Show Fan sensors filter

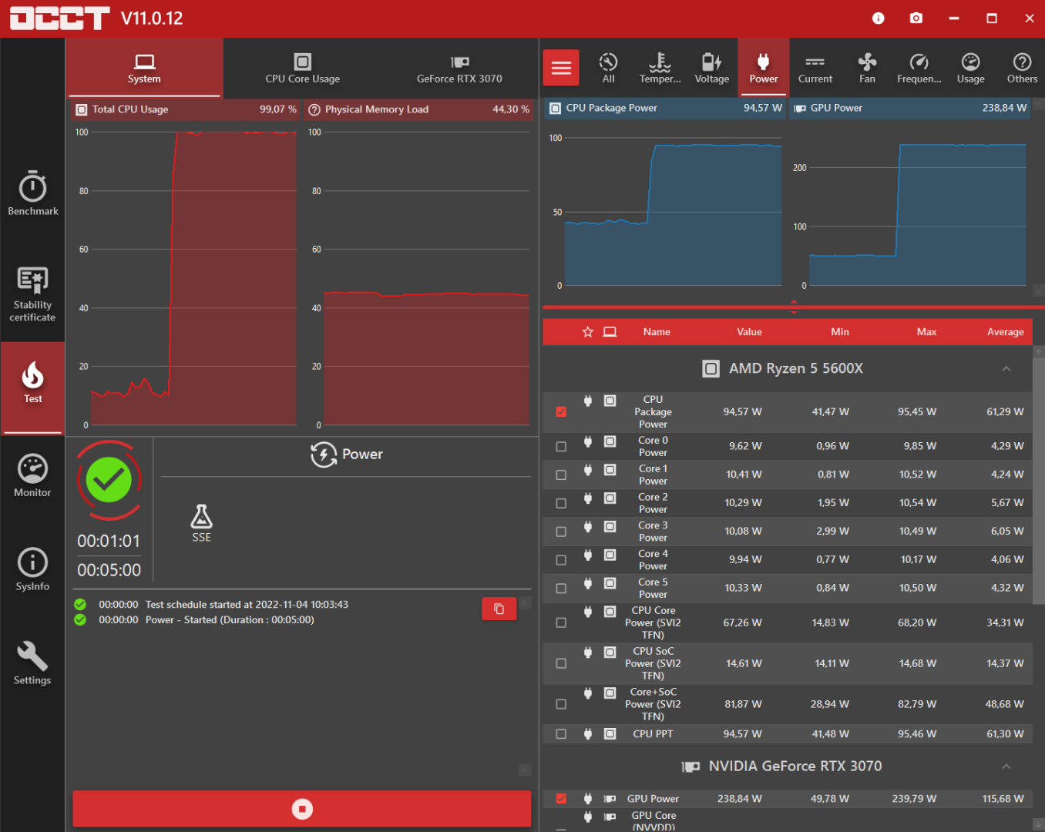[867, 68]
